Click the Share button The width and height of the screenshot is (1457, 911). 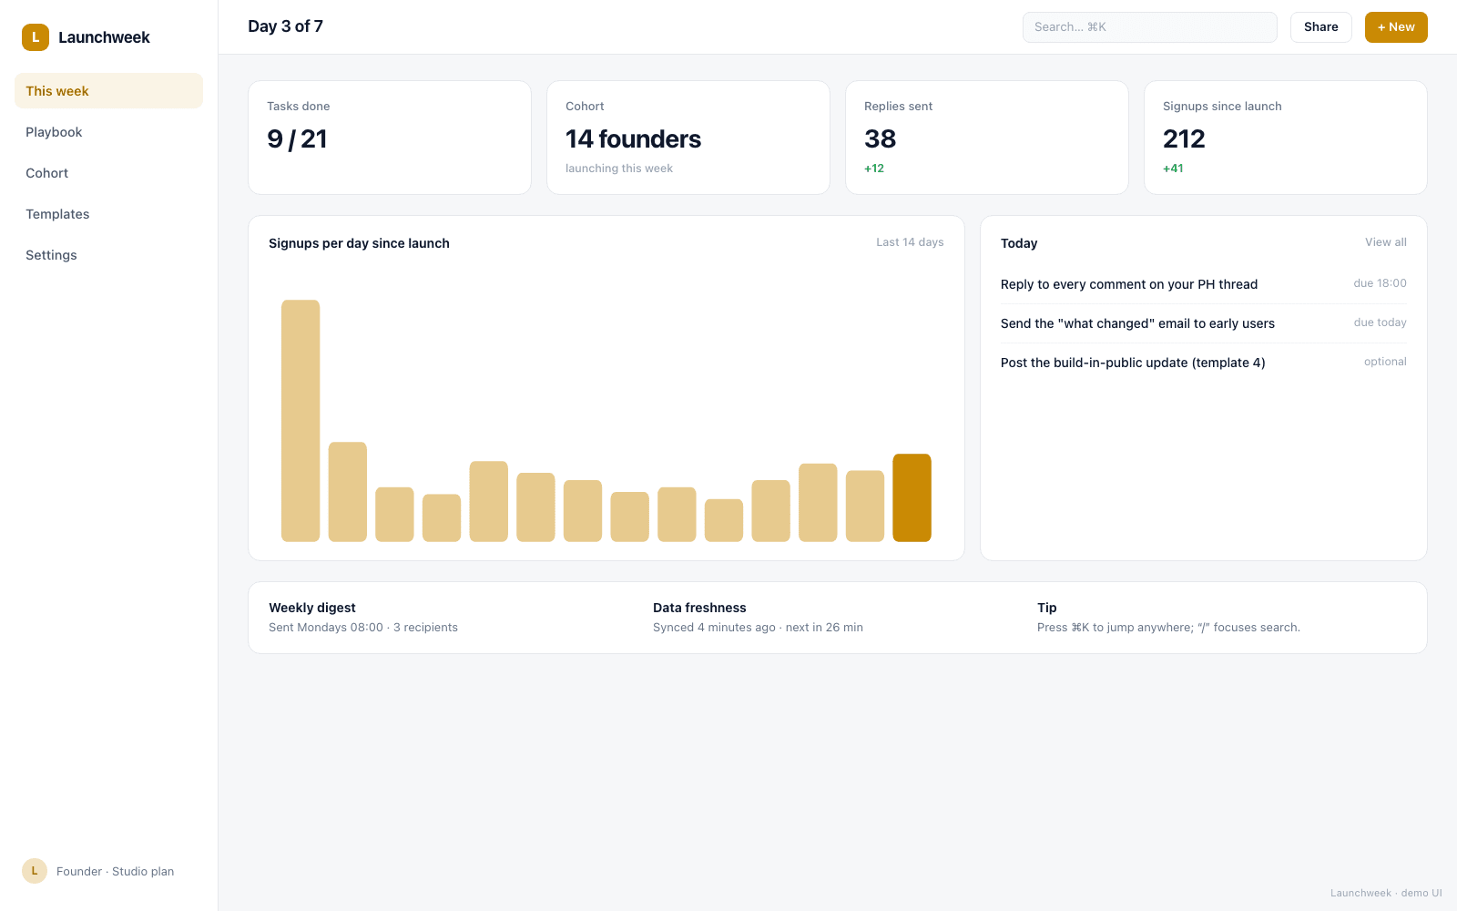[x=1321, y=27]
